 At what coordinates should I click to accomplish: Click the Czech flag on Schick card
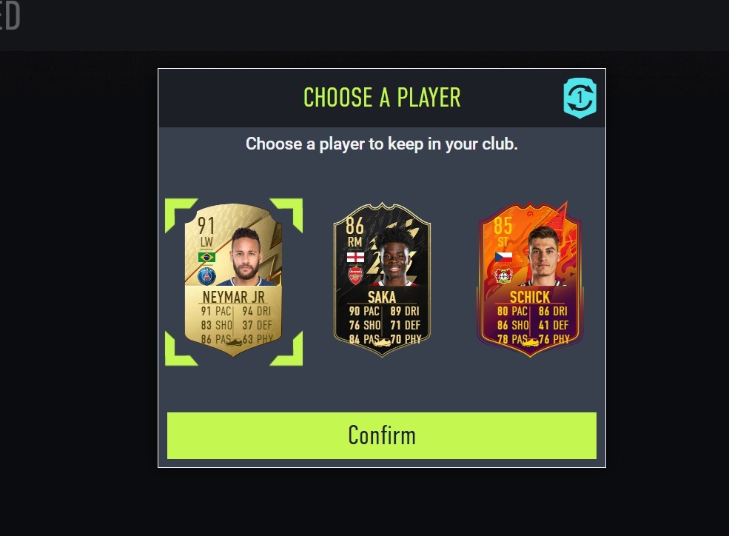(503, 257)
